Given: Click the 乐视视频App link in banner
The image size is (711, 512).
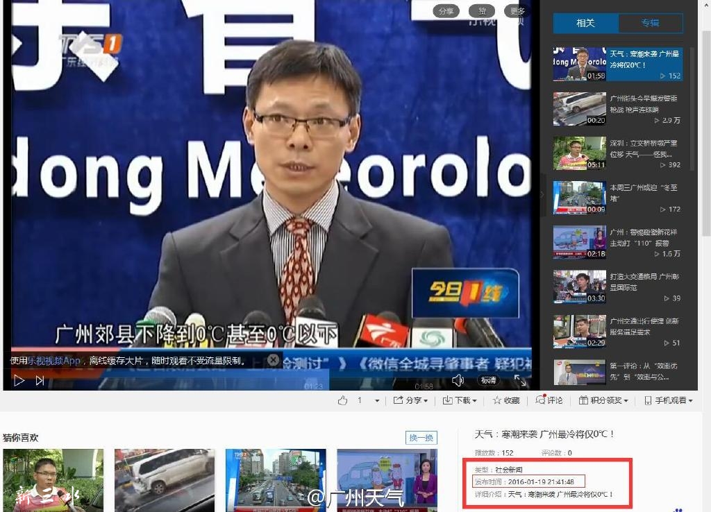Looking at the screenshot, I should pyautogui.click(x=54, y=361).
